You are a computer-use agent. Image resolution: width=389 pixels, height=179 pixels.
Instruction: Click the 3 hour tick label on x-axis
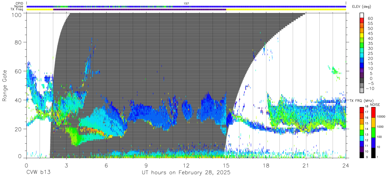[x=66, y=166]
